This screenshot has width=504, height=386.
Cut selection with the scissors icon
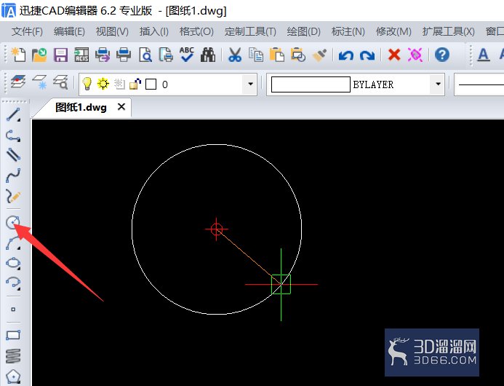pos(235,55)
